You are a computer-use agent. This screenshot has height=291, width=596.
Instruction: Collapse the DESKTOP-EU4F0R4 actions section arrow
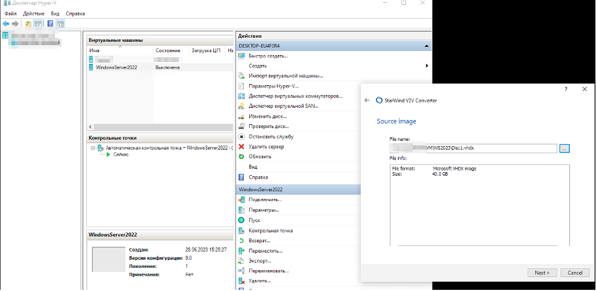426,46
